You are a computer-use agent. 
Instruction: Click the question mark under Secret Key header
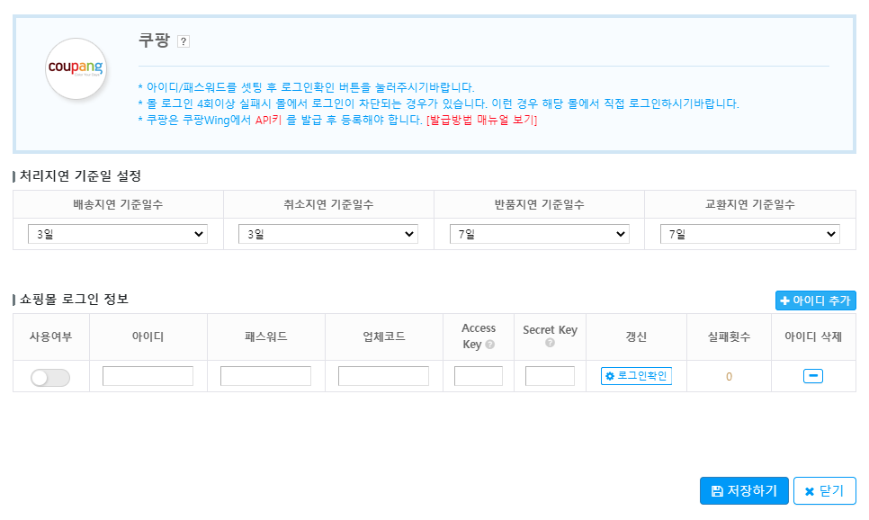pos(549,345)
